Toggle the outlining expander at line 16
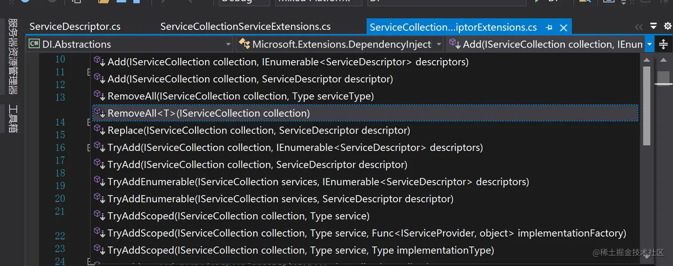This screenshot has height=266, width=673. tap(89, 147)
